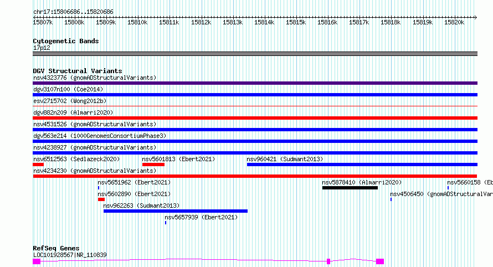This screenshot has width=493, height=267.
Task: Open nsv4531526 gnomAD variant label
Action: pyautogui.click(x=95, y=124)
